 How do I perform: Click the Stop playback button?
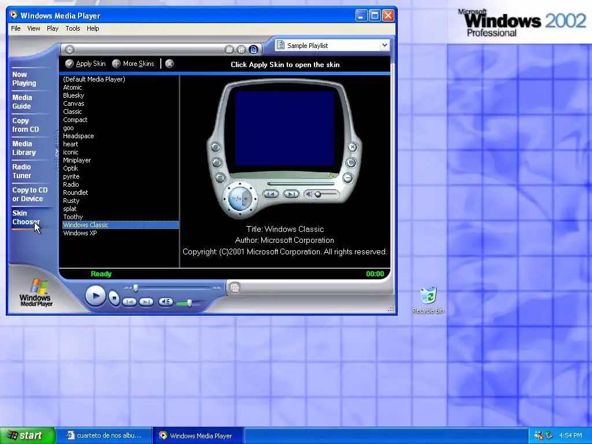(114, 298)
